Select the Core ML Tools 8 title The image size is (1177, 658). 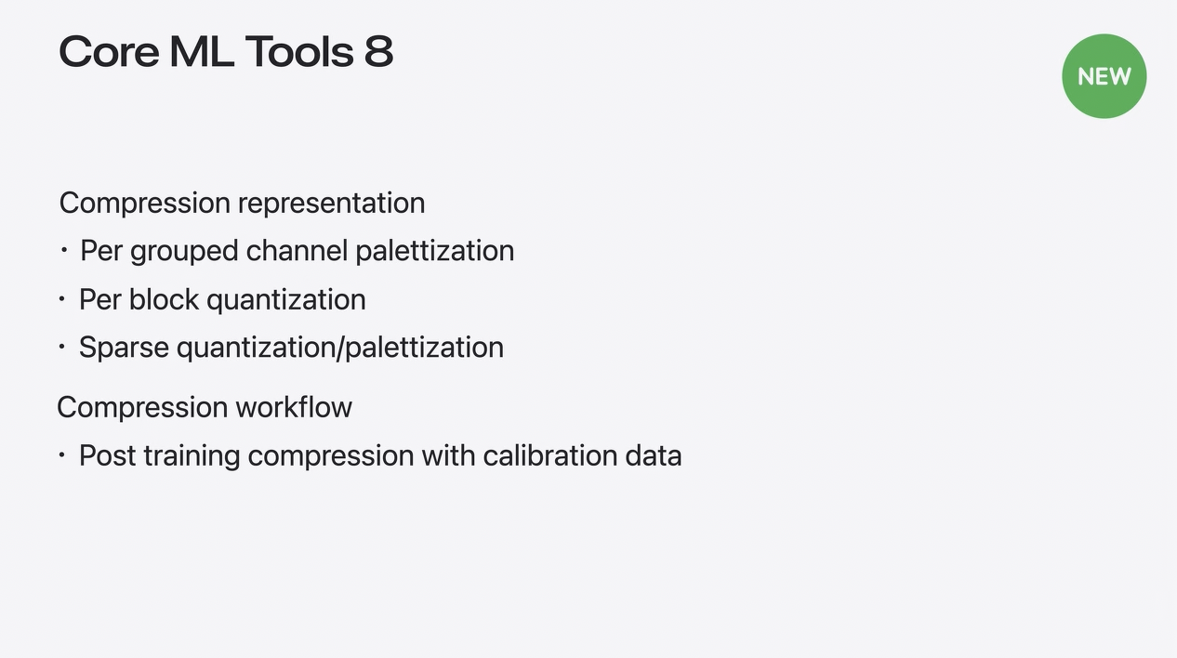(226, 52)
